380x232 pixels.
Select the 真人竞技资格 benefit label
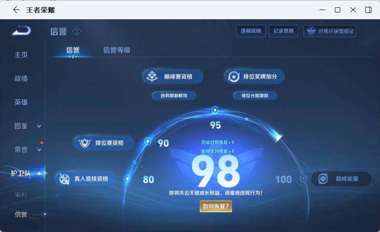click(91, 179)
